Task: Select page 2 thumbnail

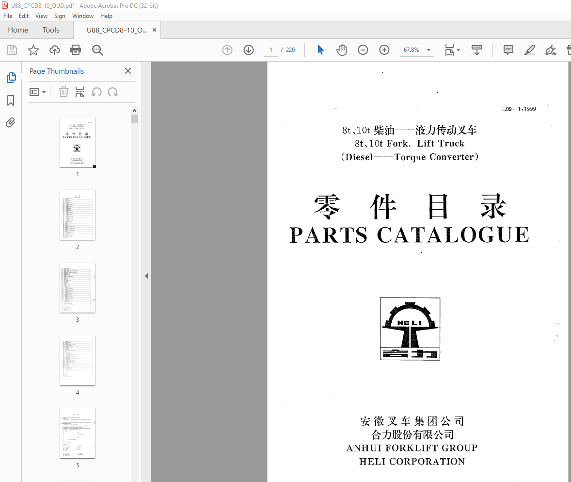Action: pos(78,215)
